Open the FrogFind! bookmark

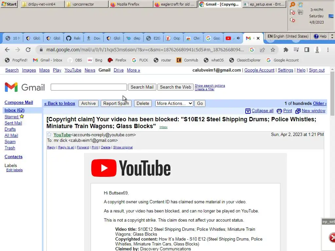(16, 60)
